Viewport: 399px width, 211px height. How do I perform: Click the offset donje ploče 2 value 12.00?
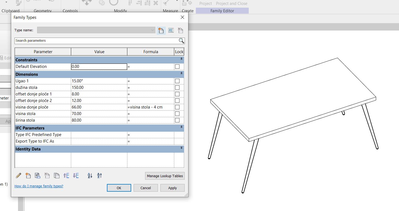[x=99, y=101]
